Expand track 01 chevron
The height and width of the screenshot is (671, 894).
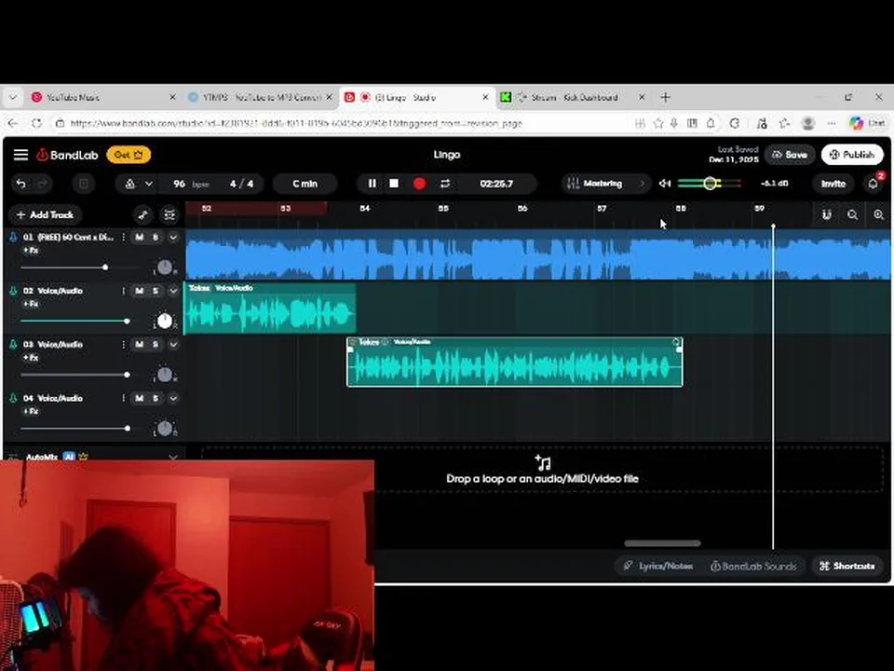click(173, 237)
